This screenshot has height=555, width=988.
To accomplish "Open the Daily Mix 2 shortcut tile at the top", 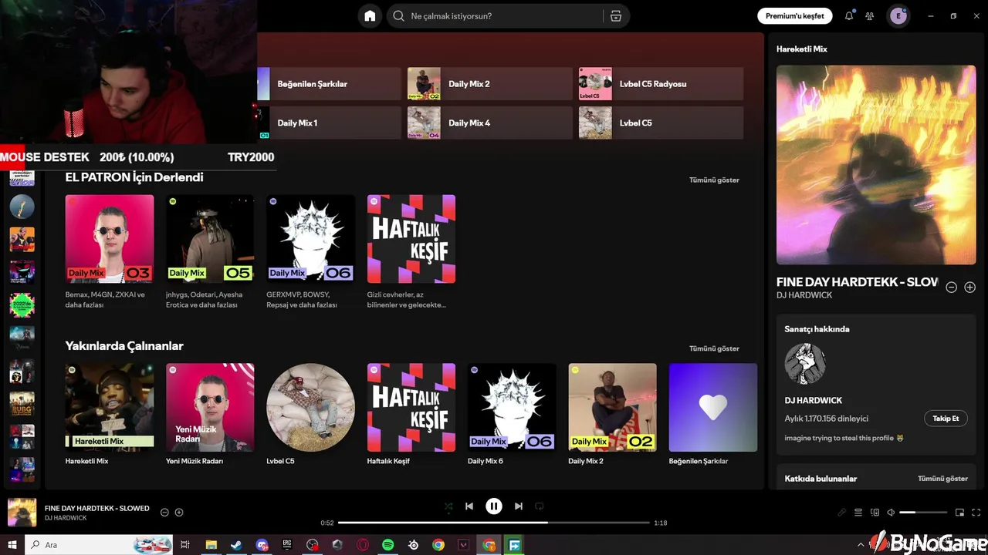I will (489, 84).
